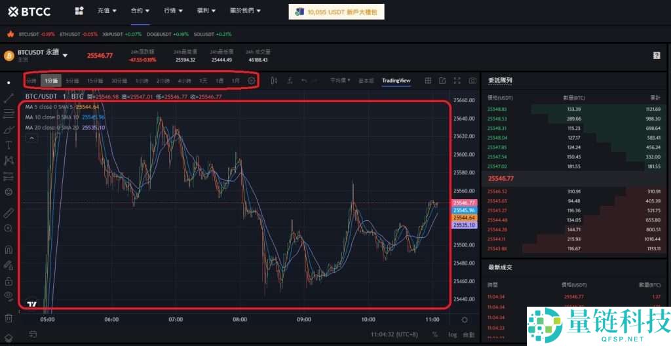Select the Text annotation tool

point(9,145)
